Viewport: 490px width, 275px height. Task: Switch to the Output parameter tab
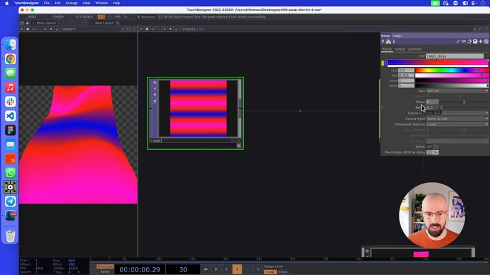tap(400, 49)
